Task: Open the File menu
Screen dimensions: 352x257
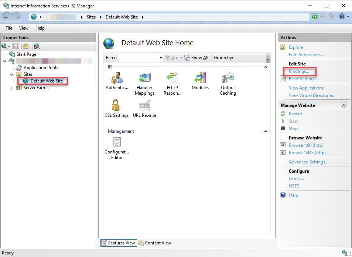Action: (x=9, y=28)
